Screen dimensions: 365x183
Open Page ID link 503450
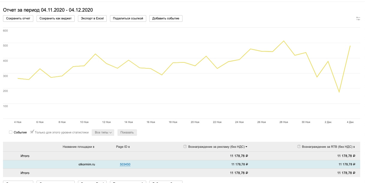pos(125,164)
